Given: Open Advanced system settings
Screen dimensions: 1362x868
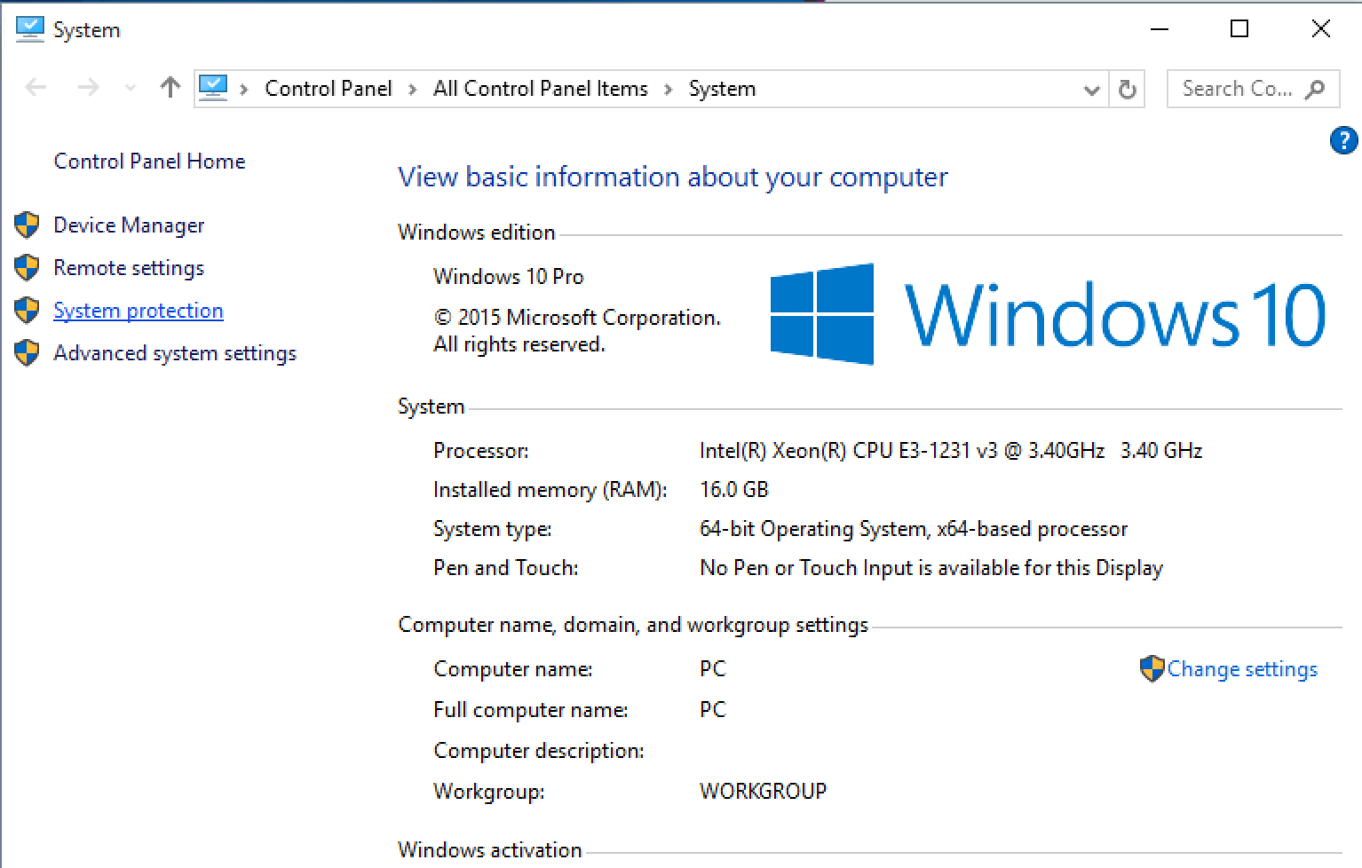Looking at the screenshot, I should point(174,353).
